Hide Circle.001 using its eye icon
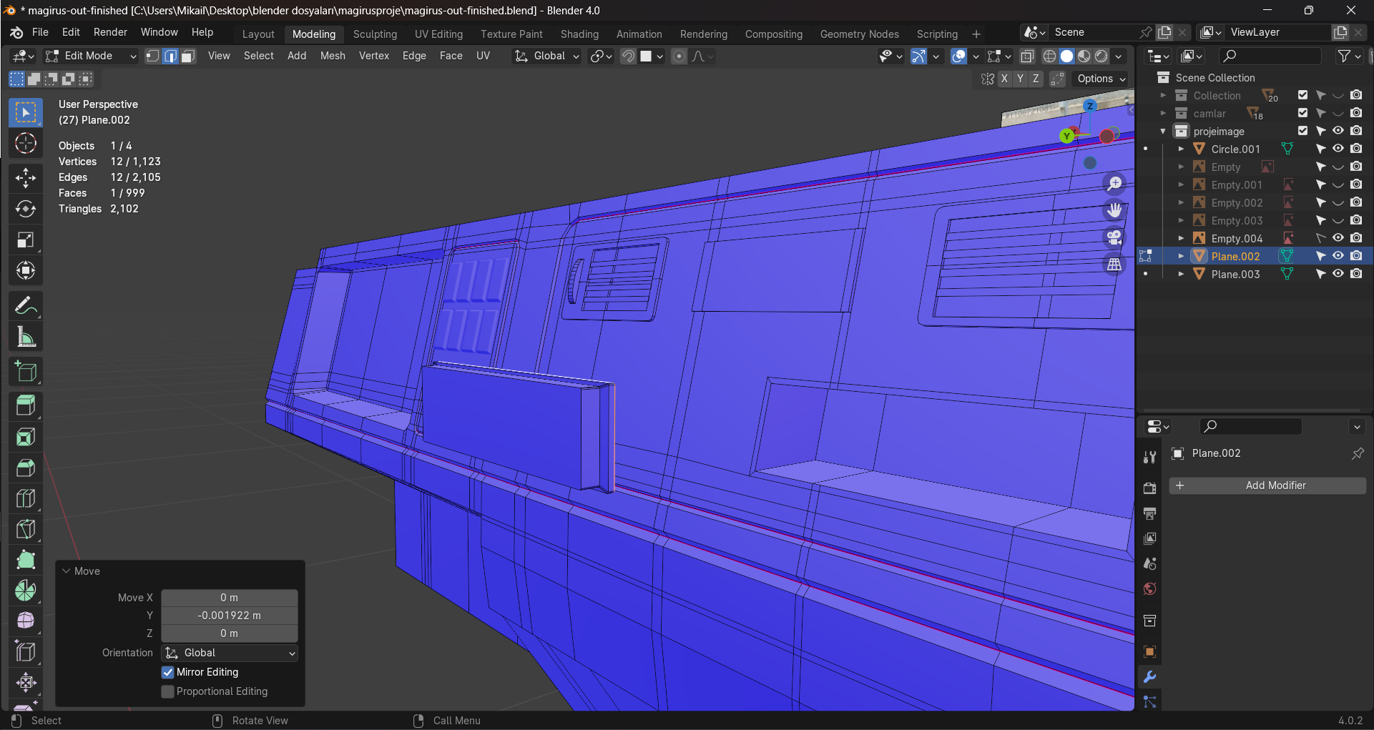The height and width of the screenshot is (730, 1374). [x=1338, y=149]
